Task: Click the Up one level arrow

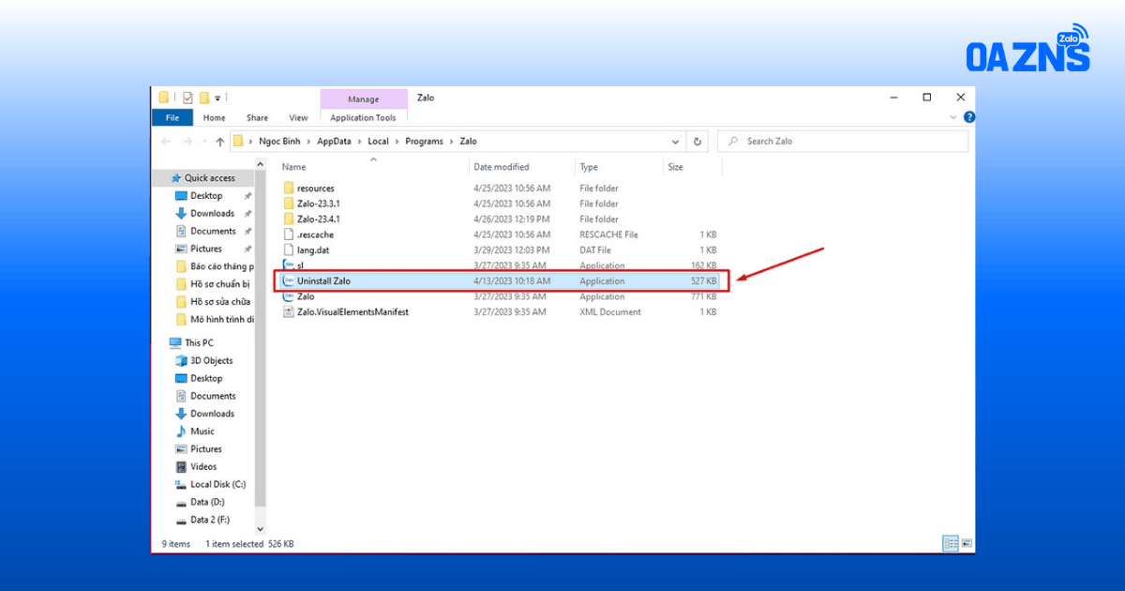Action: [220, 142]
